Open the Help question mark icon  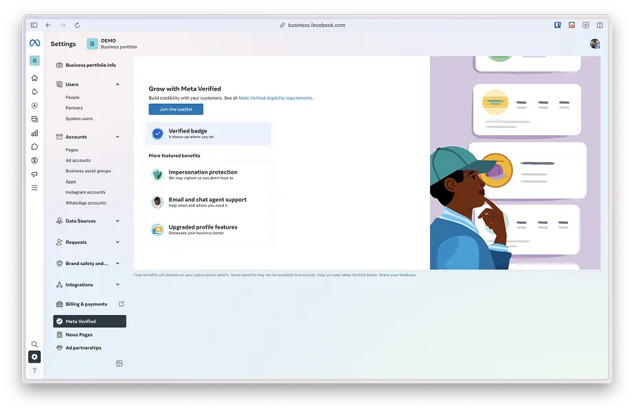tap(35, 370)
